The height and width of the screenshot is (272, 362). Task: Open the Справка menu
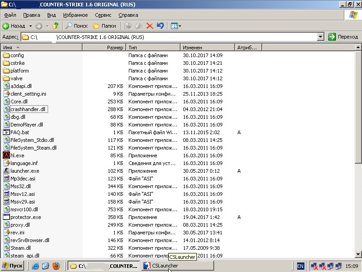coord(128,15)
